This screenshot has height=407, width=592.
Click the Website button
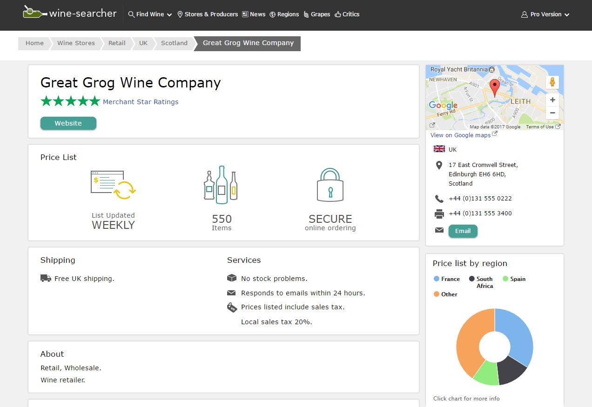coord(68,123)
